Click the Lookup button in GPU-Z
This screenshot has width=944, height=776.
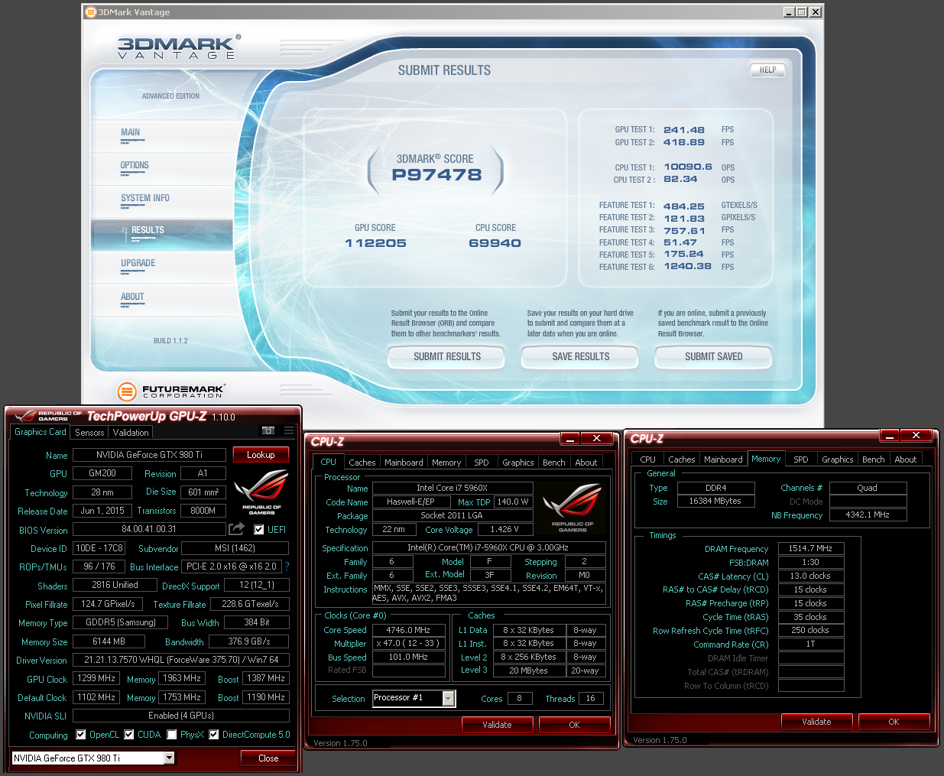(261, 455)
